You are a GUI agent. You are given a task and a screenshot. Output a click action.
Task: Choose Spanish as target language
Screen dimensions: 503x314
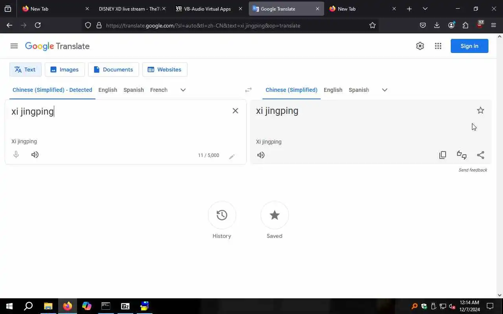(359, 90)
